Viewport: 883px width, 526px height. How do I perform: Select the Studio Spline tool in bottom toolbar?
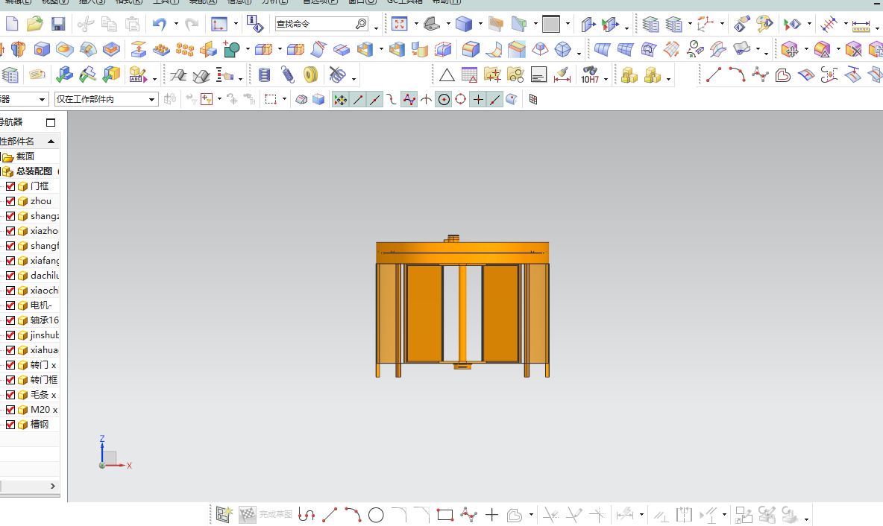click(468, 515)
